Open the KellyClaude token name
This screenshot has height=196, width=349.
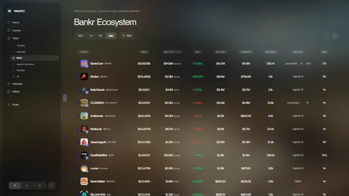(x=98, y=90)
